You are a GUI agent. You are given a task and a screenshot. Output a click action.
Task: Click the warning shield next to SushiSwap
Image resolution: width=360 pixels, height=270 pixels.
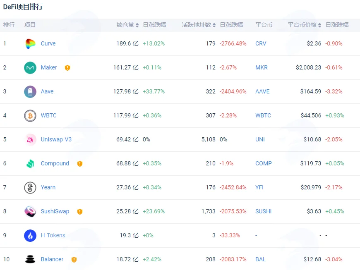click(x=80, y=212)
